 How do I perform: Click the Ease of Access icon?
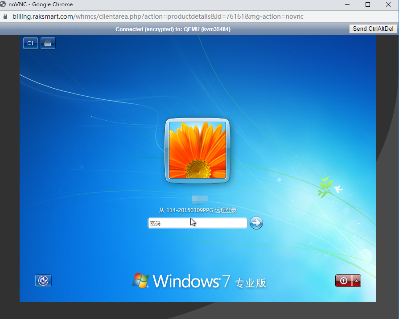click(x=43, y=281)
